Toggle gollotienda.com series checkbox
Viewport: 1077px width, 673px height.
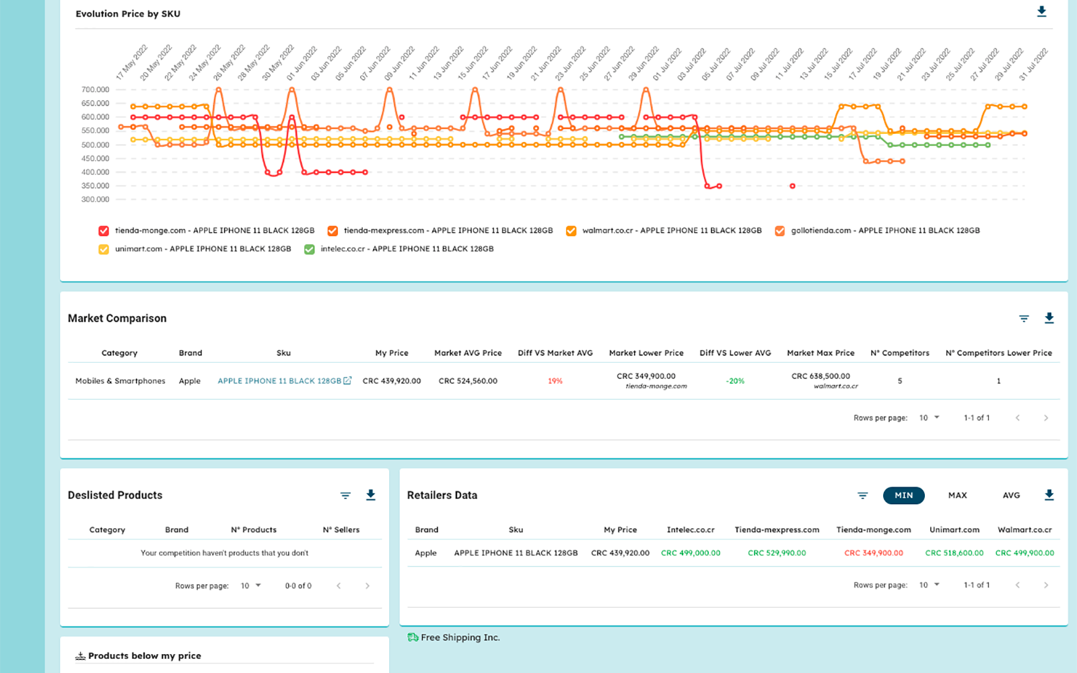point(779,231)
